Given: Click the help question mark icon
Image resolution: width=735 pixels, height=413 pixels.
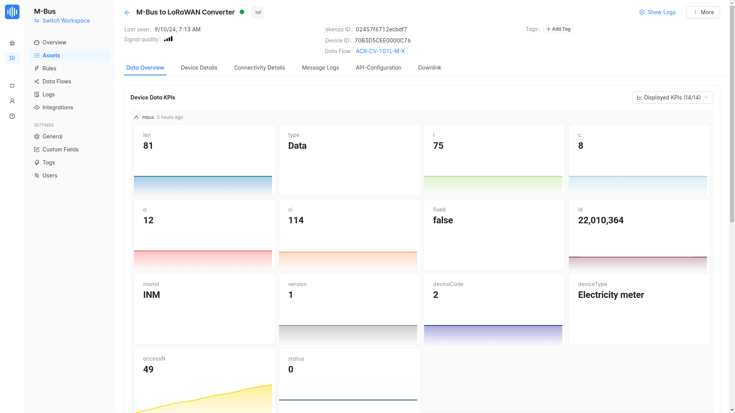Looking at the screenshot, I should [12, 116].
